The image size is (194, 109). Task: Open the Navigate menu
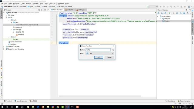pos(16,4)
